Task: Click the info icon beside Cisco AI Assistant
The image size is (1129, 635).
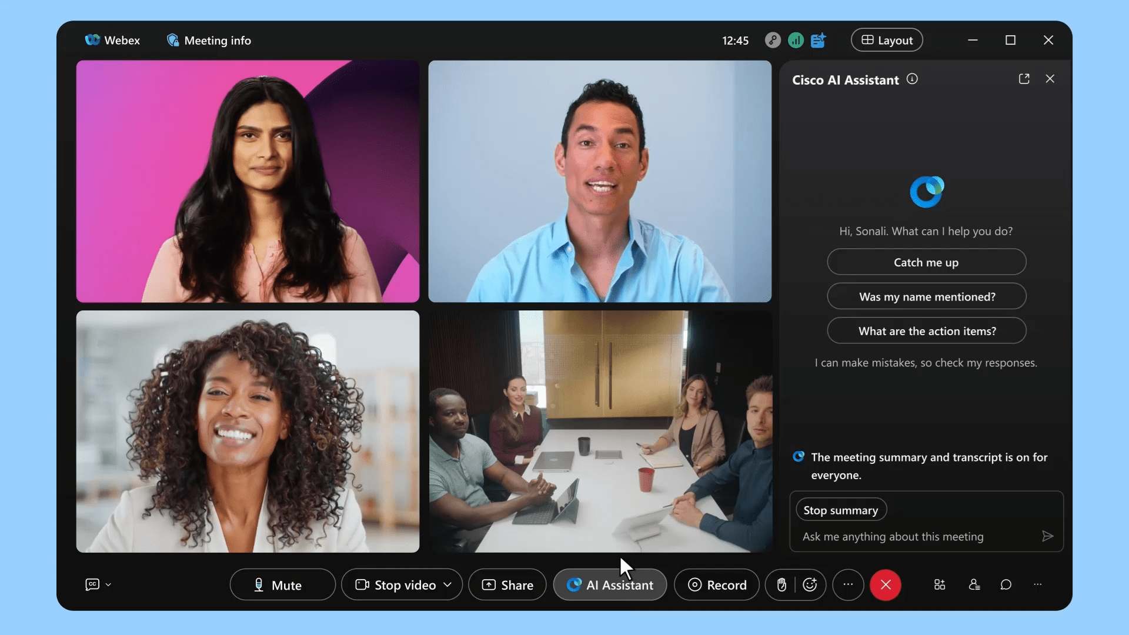Action: 912,79
